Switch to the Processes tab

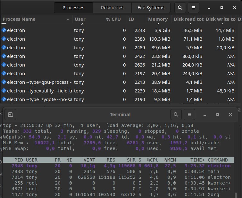73,8
